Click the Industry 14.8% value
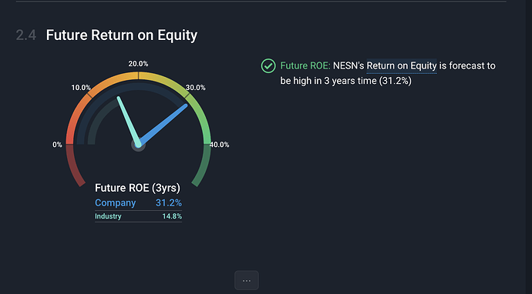The width and height of the screenshot is (532, 294). click(172, 216)
